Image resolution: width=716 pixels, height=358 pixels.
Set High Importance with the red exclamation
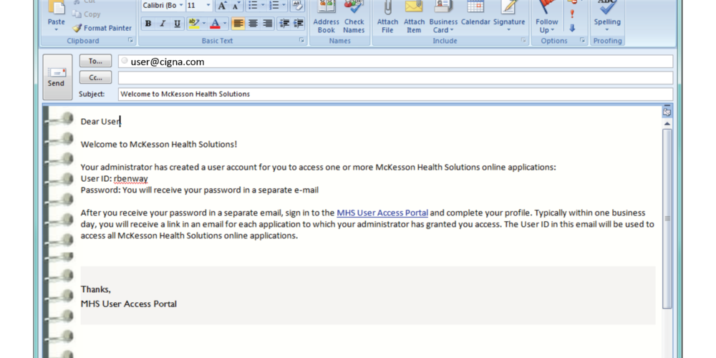(572, 14)
